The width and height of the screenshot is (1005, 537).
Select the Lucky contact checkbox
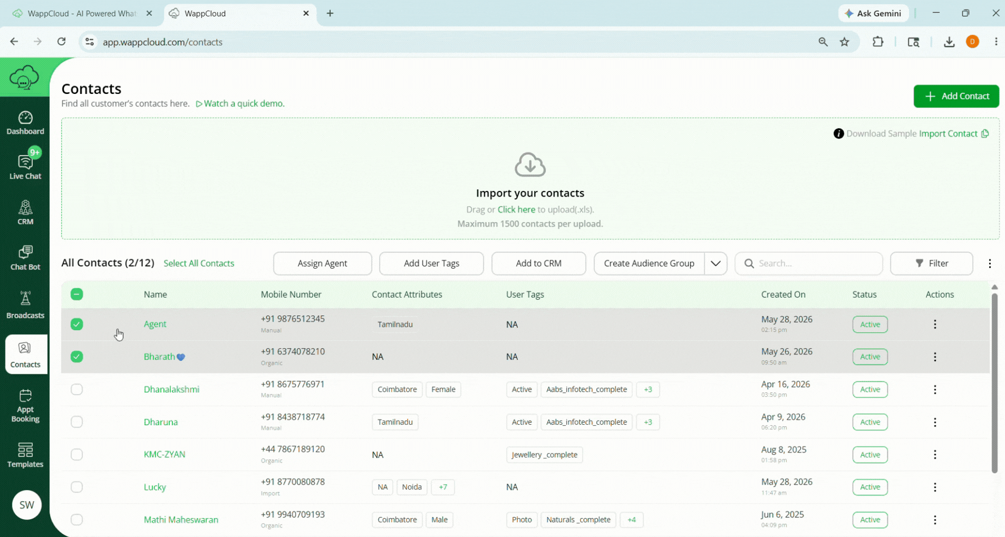[77, 487]
